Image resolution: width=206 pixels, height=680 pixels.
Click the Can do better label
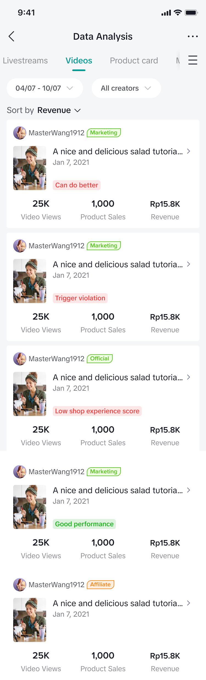(x=77, y=185)
